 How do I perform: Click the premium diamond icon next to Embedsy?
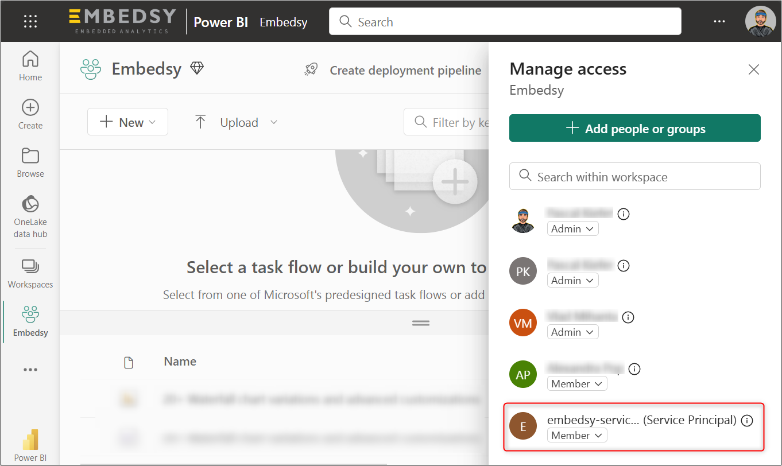(197, 69)
